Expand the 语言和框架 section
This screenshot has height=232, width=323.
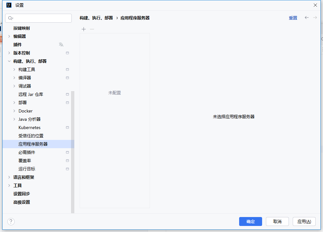tap(9, 177)
